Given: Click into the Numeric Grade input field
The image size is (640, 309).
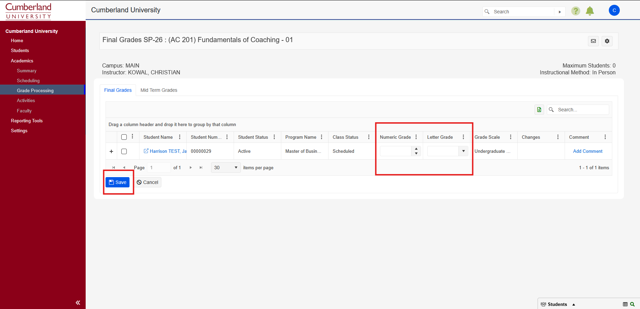Looking at the screenshot, I should pos(396,151).
